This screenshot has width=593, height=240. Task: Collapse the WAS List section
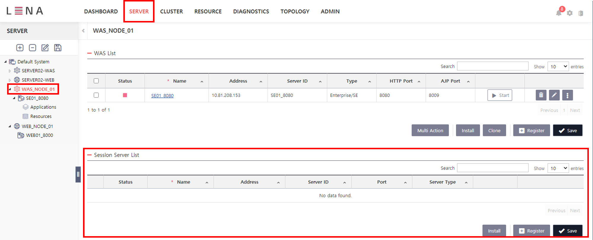(89, 53)
